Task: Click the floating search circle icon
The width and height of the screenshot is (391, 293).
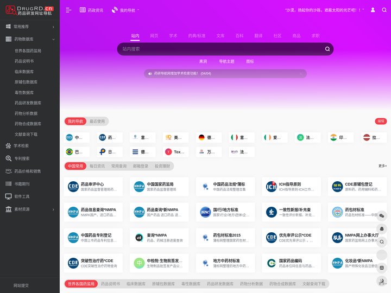Action: [382, 241]
